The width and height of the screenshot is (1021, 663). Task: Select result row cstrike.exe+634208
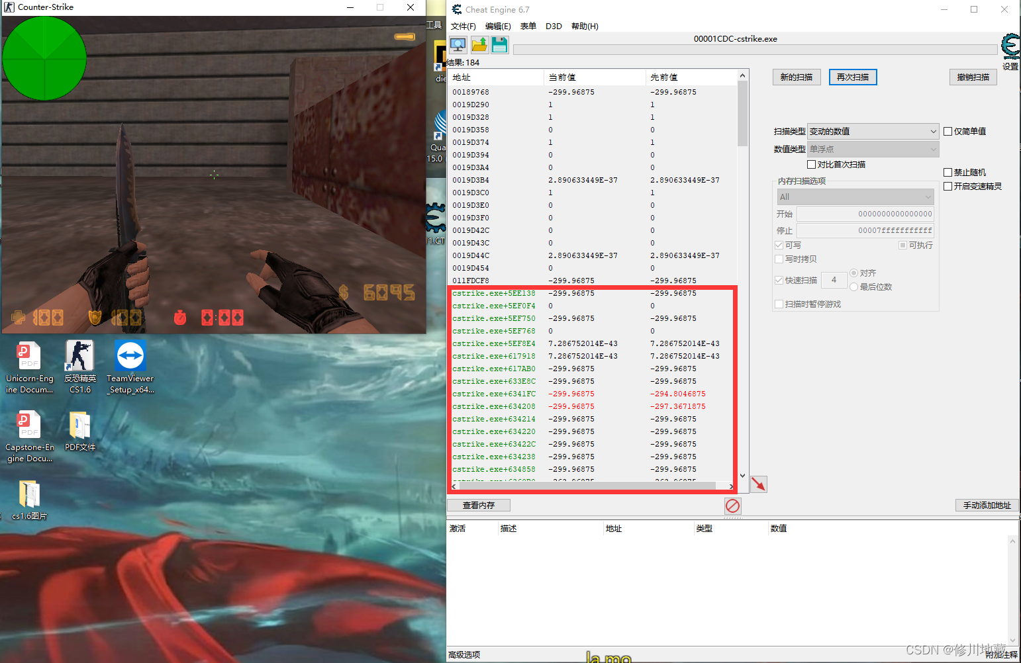coord(593,406)
